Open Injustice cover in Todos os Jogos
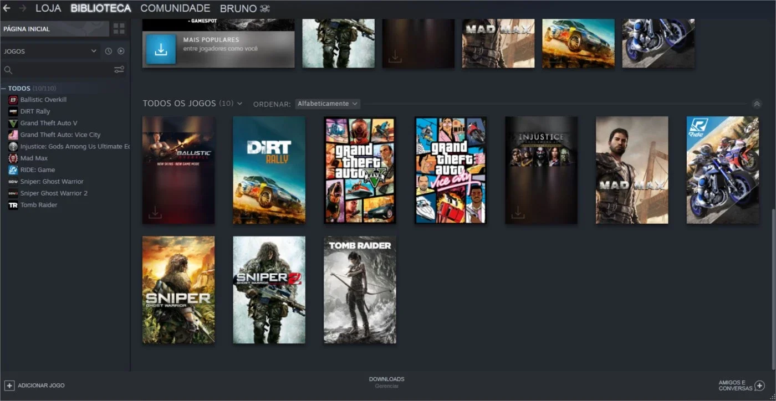This screenshot has height=401, width=776. pyautogui.click(x=541, y=170)
